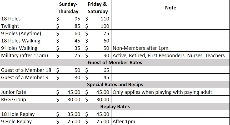Click the After 1pm note on 9 Hole Replay
This screenshot has width=230, height=125.
124,121
